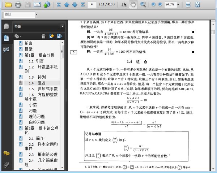
Task: Open the 小结 bookmark
Action: 33,105
